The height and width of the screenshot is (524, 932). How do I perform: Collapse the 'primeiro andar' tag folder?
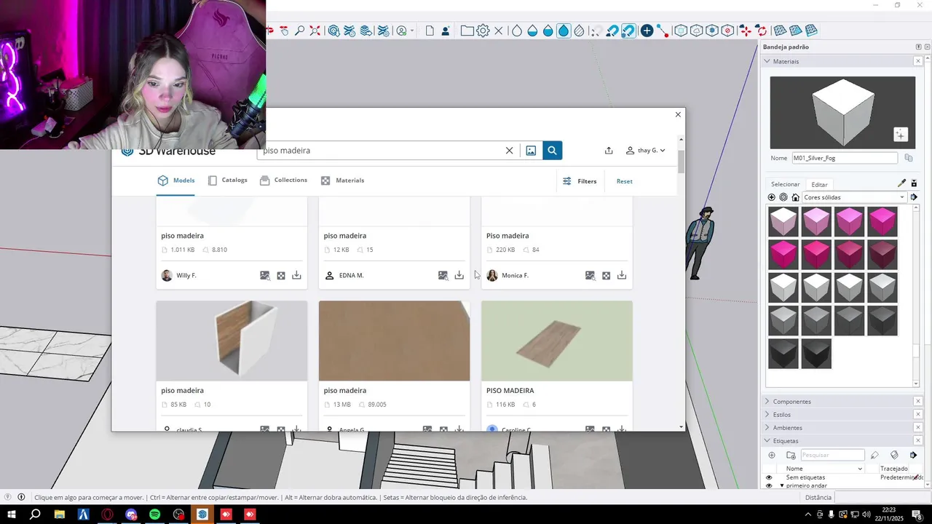(782, 485)
